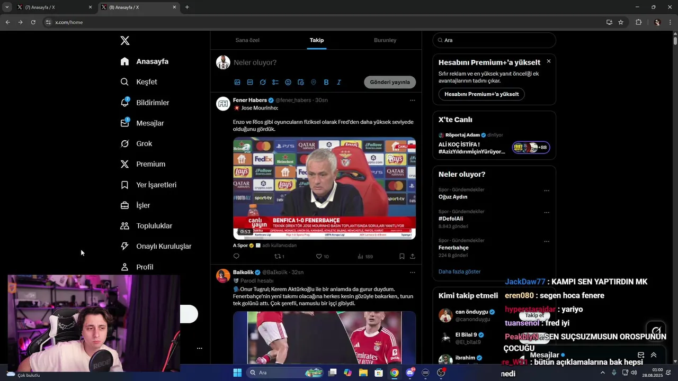Open more options on Fener Habers post

[x=413, y=100]
